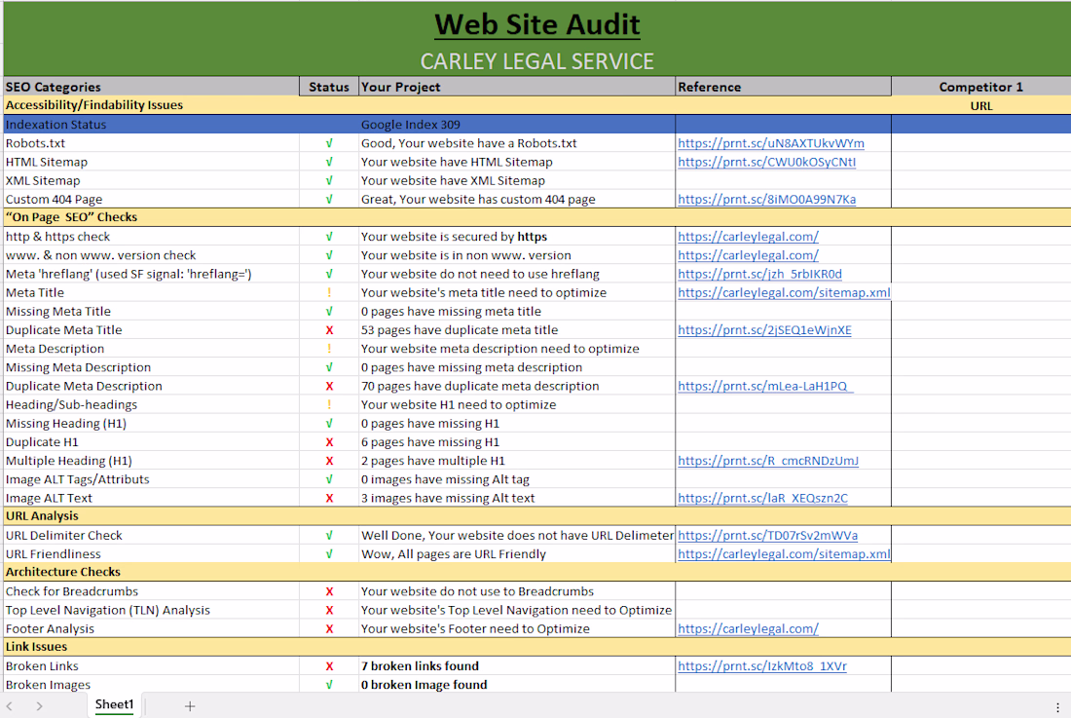Open Duplicate Meta Description reference link
Viewport: 1071px width, 718px height.
pos(765,386)
